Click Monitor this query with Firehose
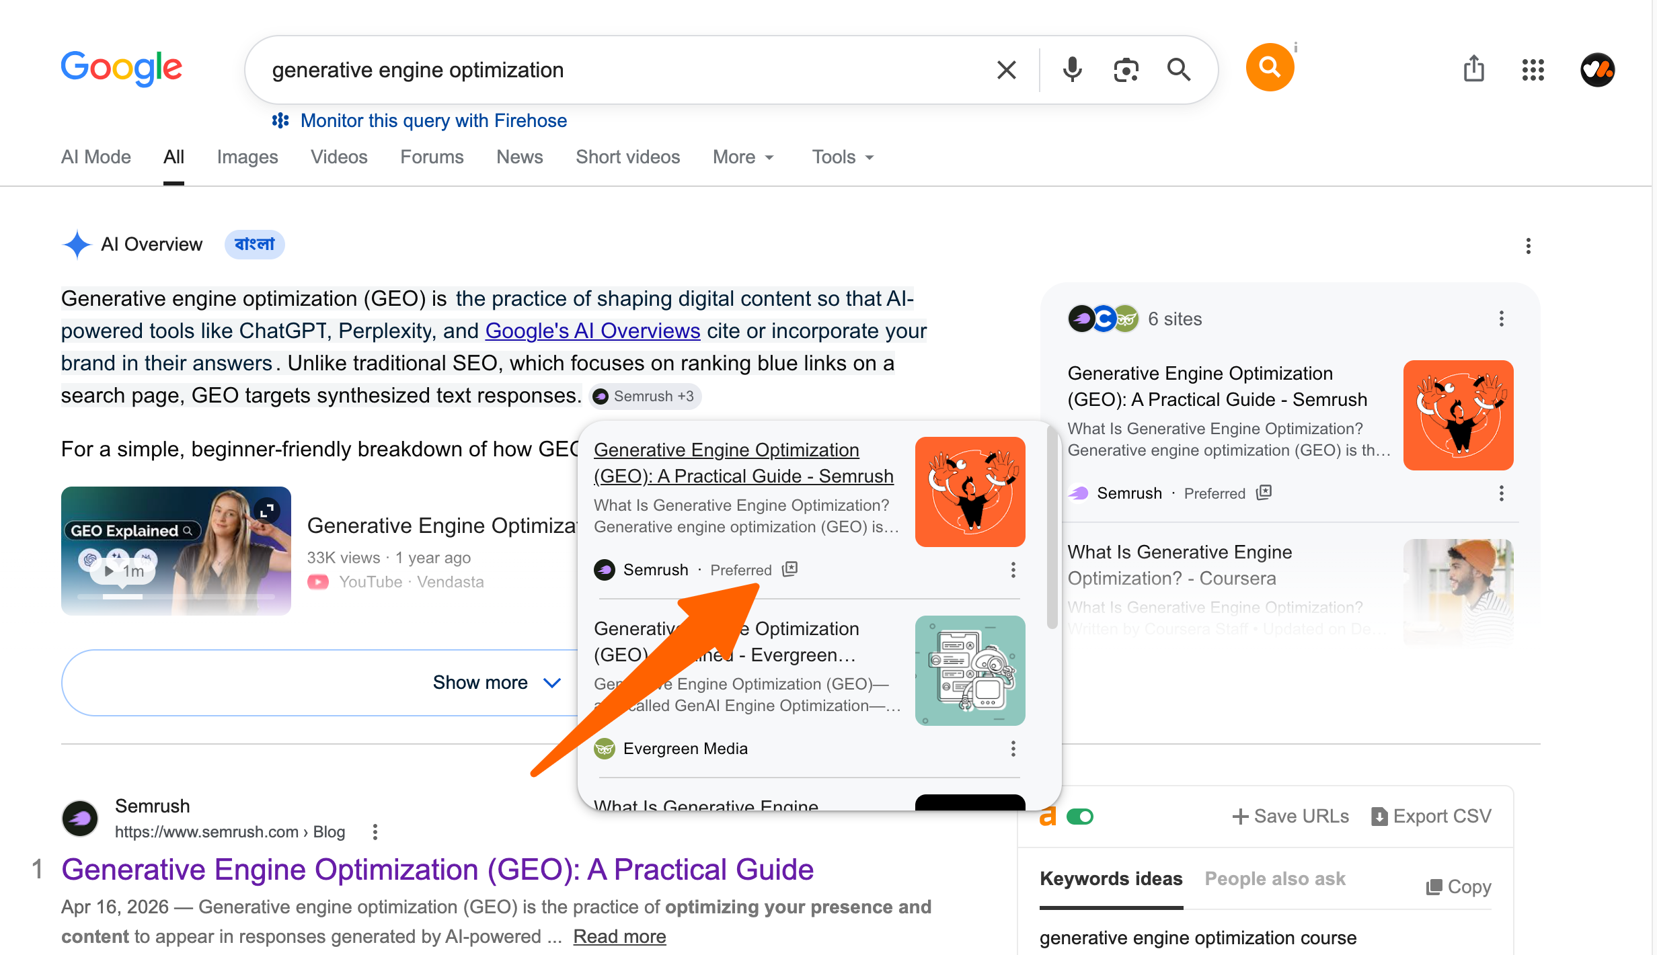Screen dimensions: 1657x955 [434, 121]
